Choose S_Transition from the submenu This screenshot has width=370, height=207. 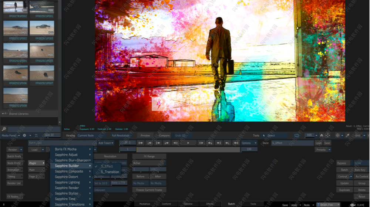110,172
